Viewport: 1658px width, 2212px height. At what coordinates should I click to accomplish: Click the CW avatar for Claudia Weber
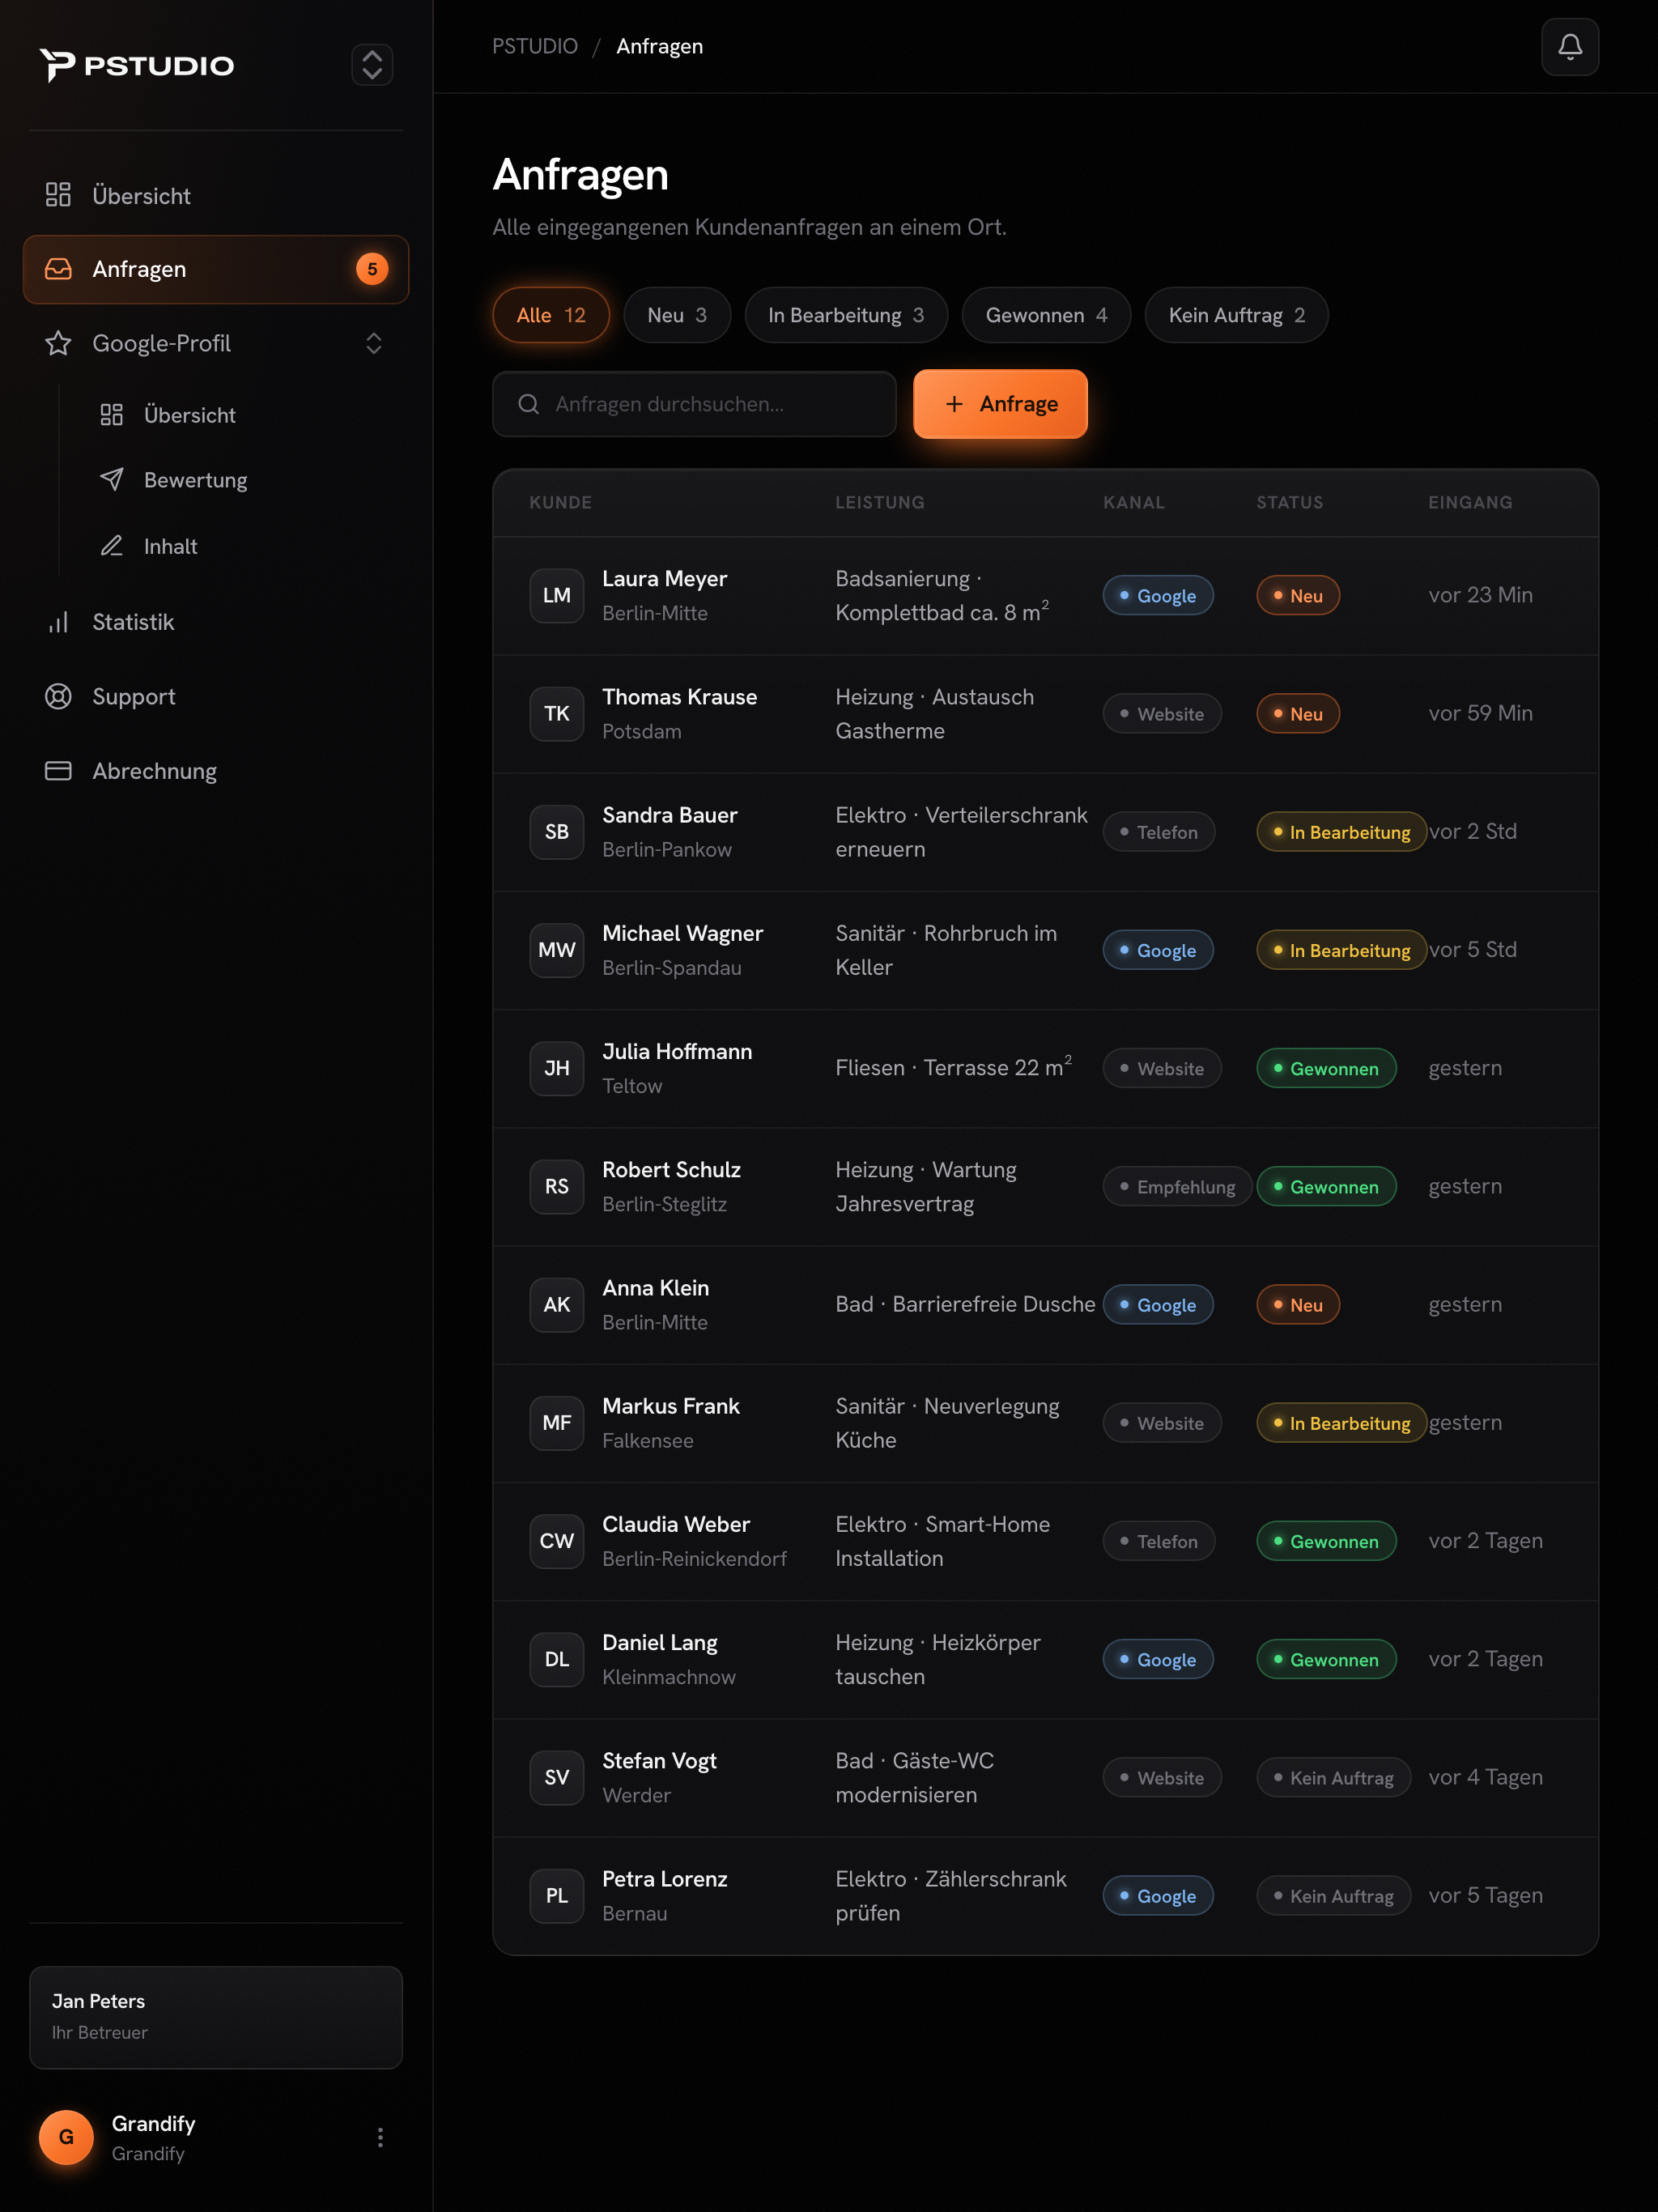pos(557,1541)
